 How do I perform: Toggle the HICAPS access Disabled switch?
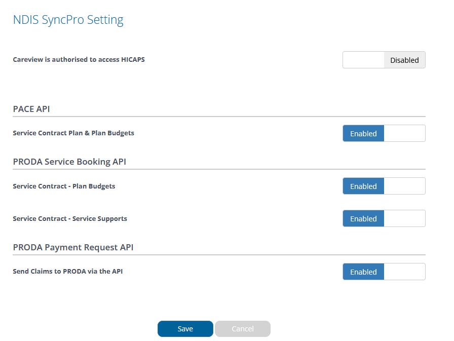[x=384, y=60]
